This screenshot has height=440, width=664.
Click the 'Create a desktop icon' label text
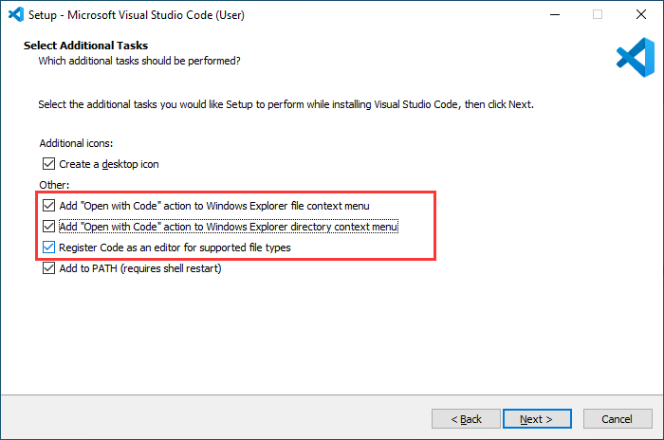109,164
